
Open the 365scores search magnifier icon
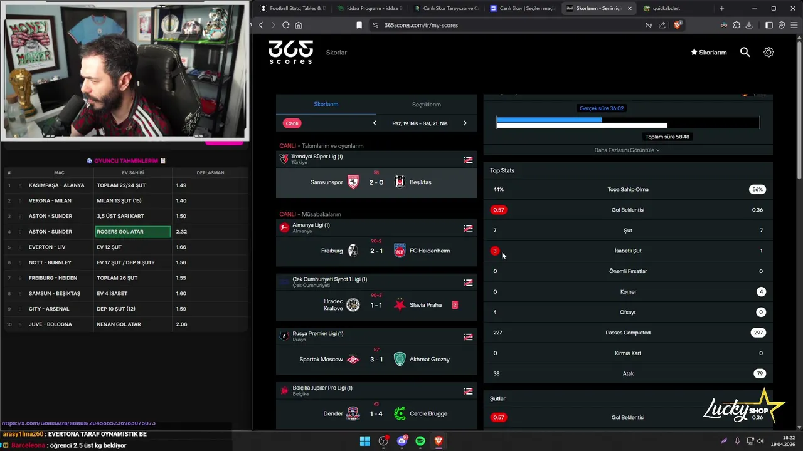click(745, 53)
